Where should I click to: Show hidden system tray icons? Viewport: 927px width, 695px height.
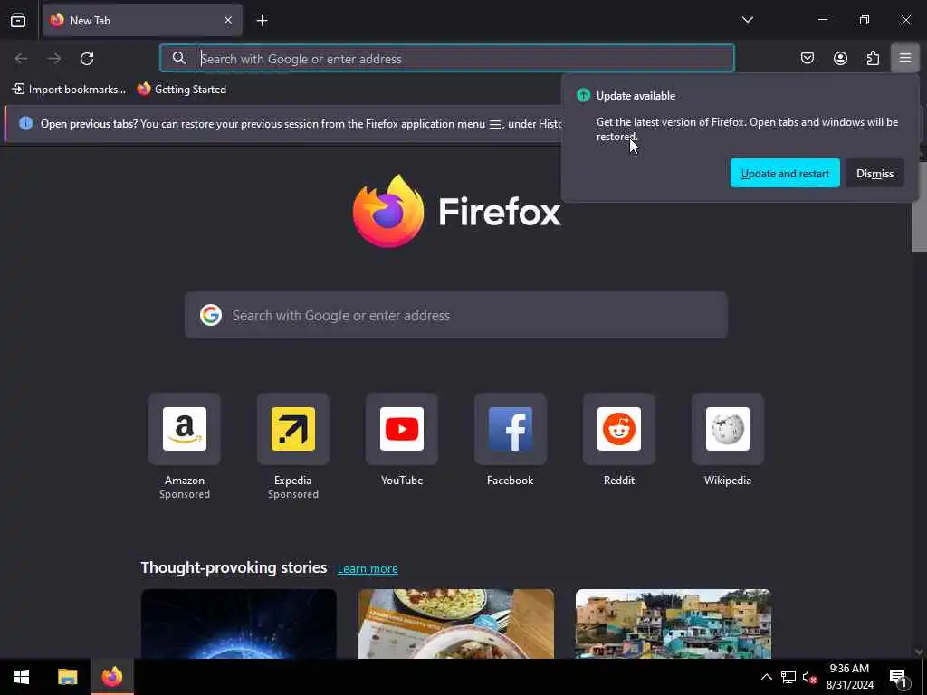click(x=766, y=677)
